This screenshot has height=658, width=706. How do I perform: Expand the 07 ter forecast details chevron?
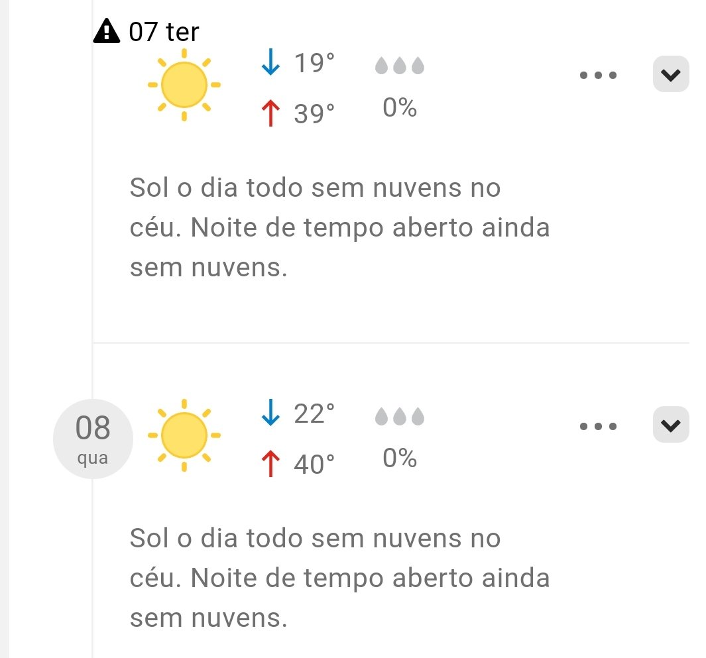(671, 74)
